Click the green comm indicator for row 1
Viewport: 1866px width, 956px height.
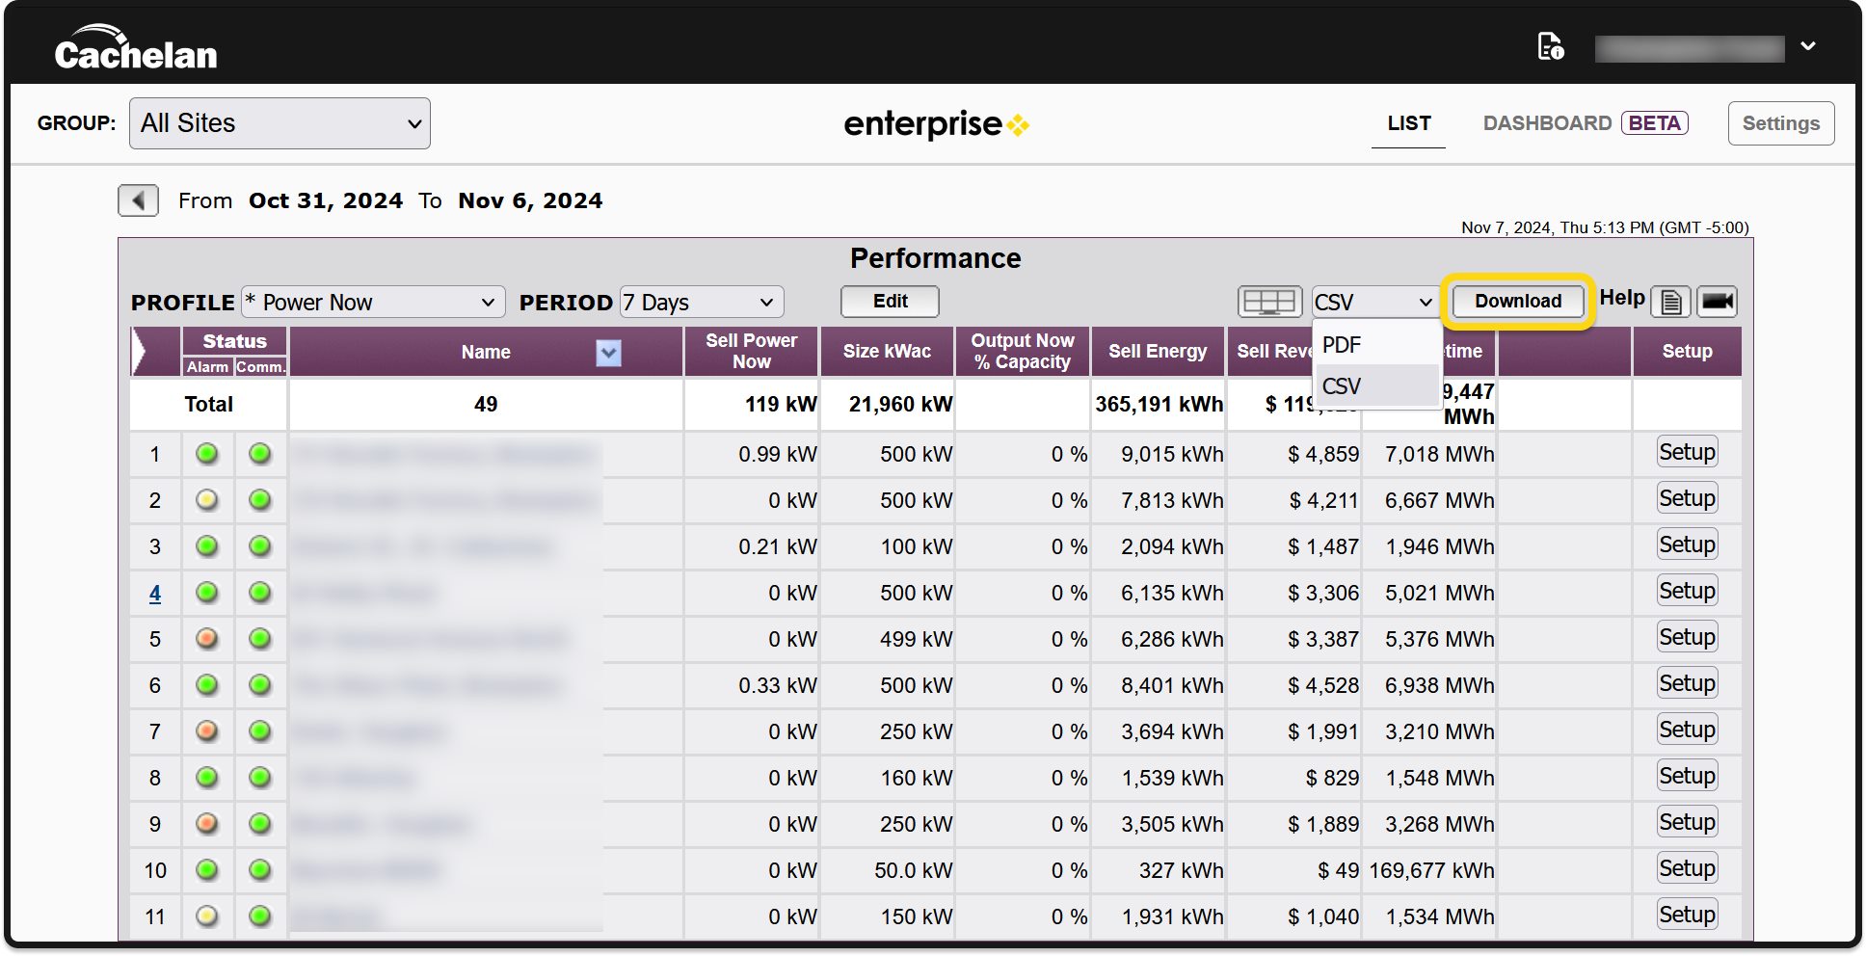(260, 454)
